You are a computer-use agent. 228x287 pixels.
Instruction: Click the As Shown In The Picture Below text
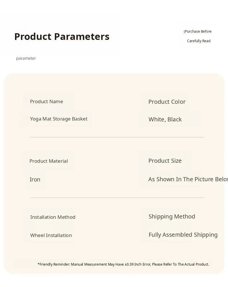188,179
